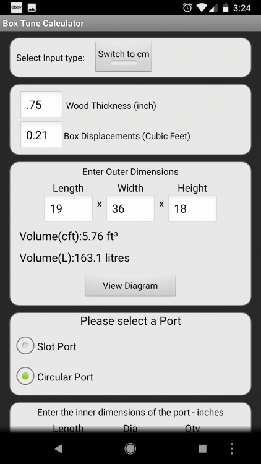Tap the battery status icon

pyautogui.click(x=226, y=8)
